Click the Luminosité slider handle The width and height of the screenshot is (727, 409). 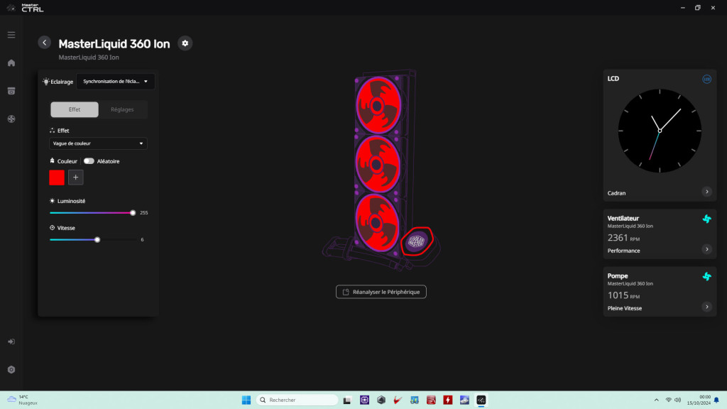pos(133,213)
